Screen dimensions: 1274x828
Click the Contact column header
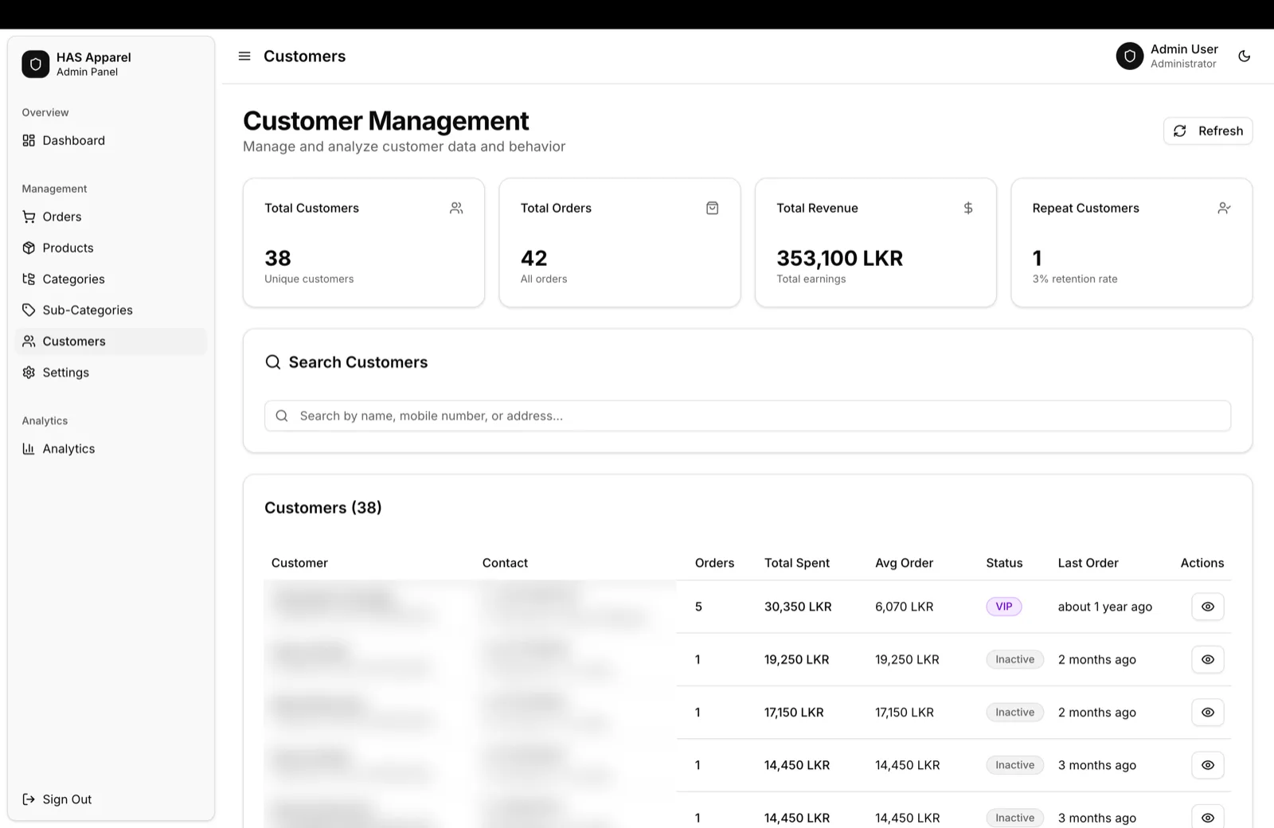tap(505, 563)
